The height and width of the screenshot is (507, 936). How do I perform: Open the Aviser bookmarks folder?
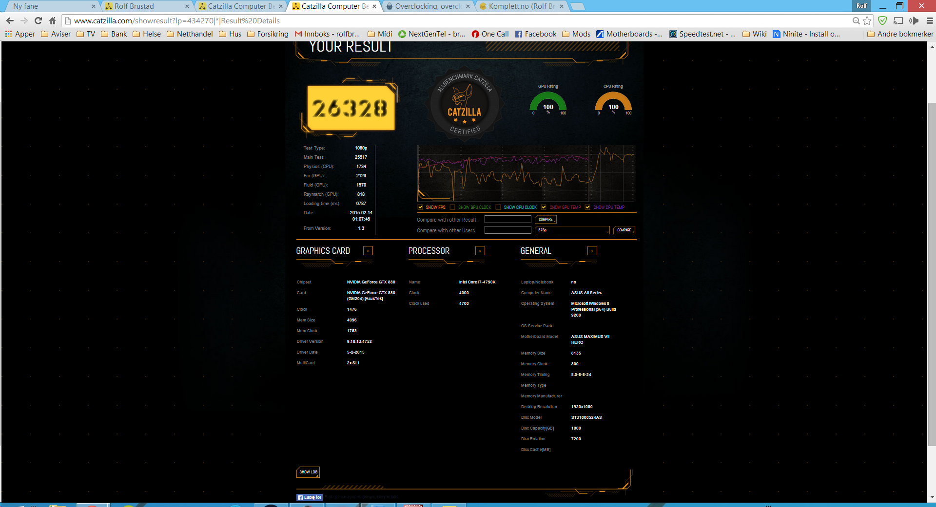56,34
